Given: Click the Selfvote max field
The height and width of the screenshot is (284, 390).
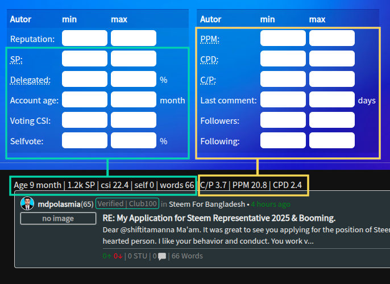Looking at the screenshot, I should pyautogui.click(x=134, y=140).
